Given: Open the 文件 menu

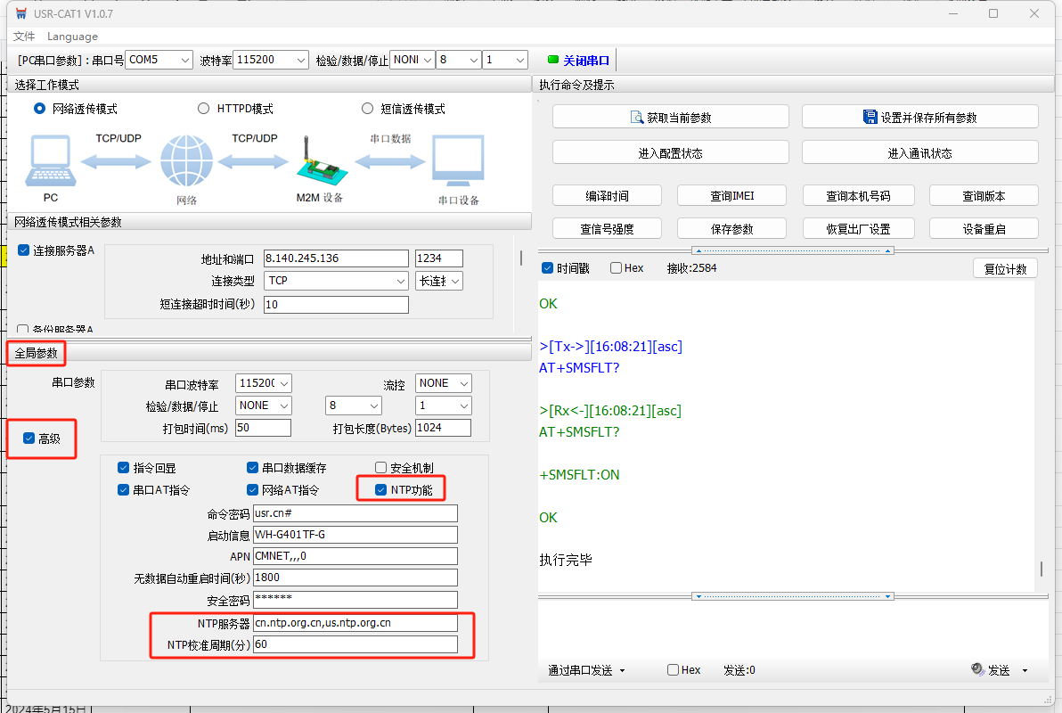Looking at the screenshot, I should coord(24,37).
